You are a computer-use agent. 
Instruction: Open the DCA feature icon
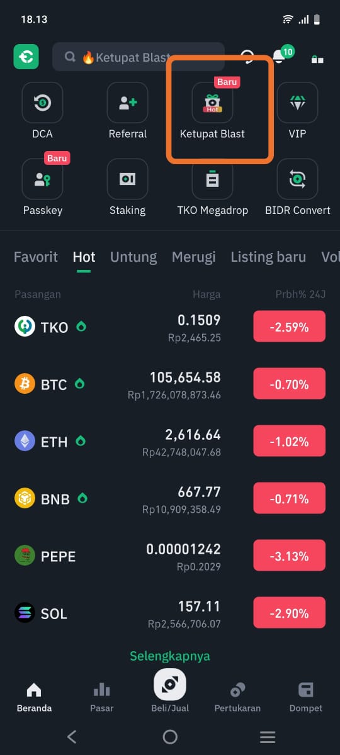42,103
